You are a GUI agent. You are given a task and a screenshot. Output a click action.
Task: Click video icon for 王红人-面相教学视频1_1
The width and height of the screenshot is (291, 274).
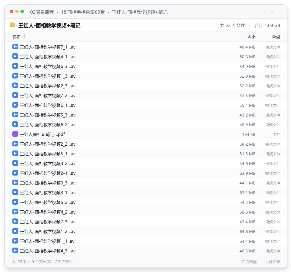tap(15, 241)
